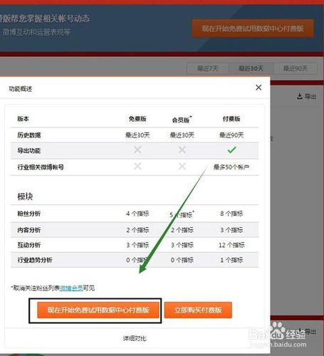Click the 粉丝分析 row label
This screenshot has height=356, width=324.
click(29, 214)
